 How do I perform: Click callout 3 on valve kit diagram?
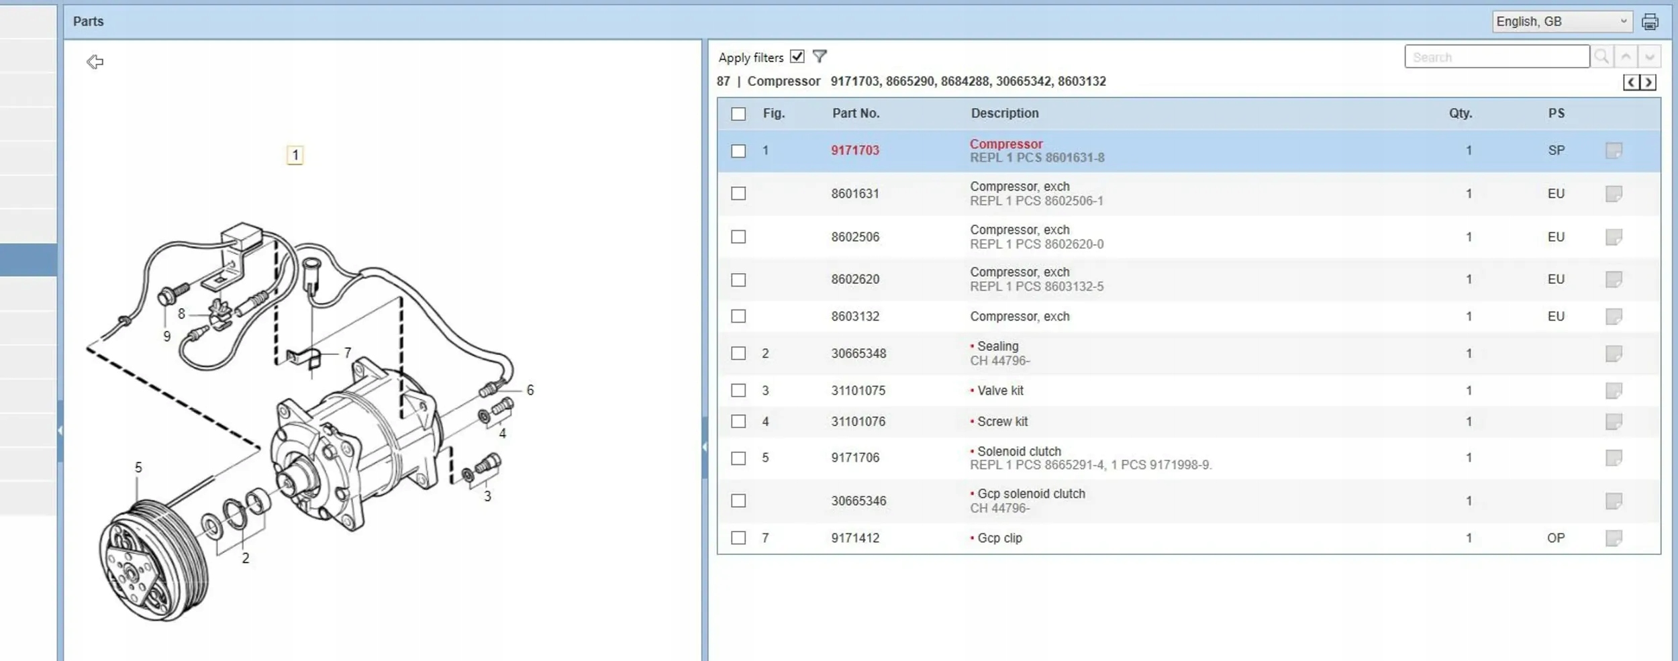tap(487, 497)
